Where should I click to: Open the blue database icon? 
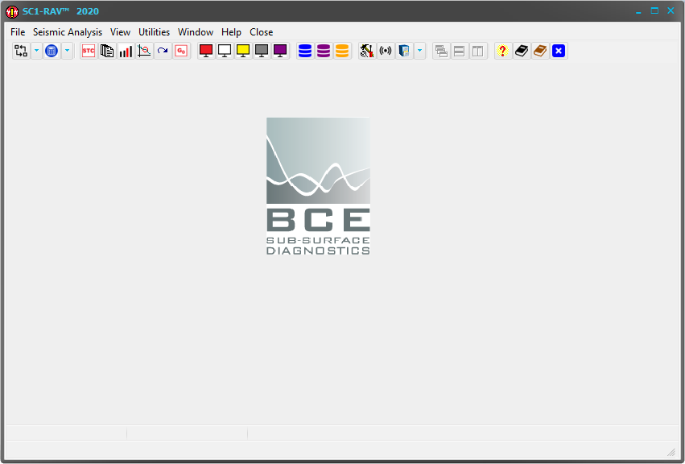click(305, 52)
